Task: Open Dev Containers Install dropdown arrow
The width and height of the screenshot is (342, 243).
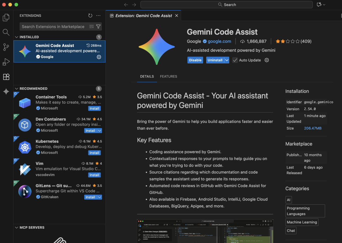Action: [x=99, y=130]
